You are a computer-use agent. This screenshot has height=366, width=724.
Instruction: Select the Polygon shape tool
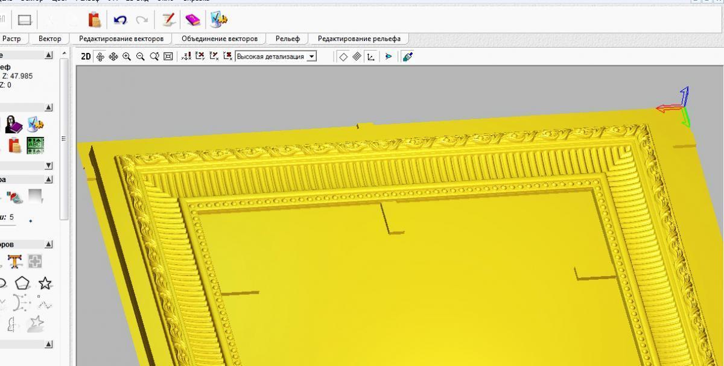[22, 283]
